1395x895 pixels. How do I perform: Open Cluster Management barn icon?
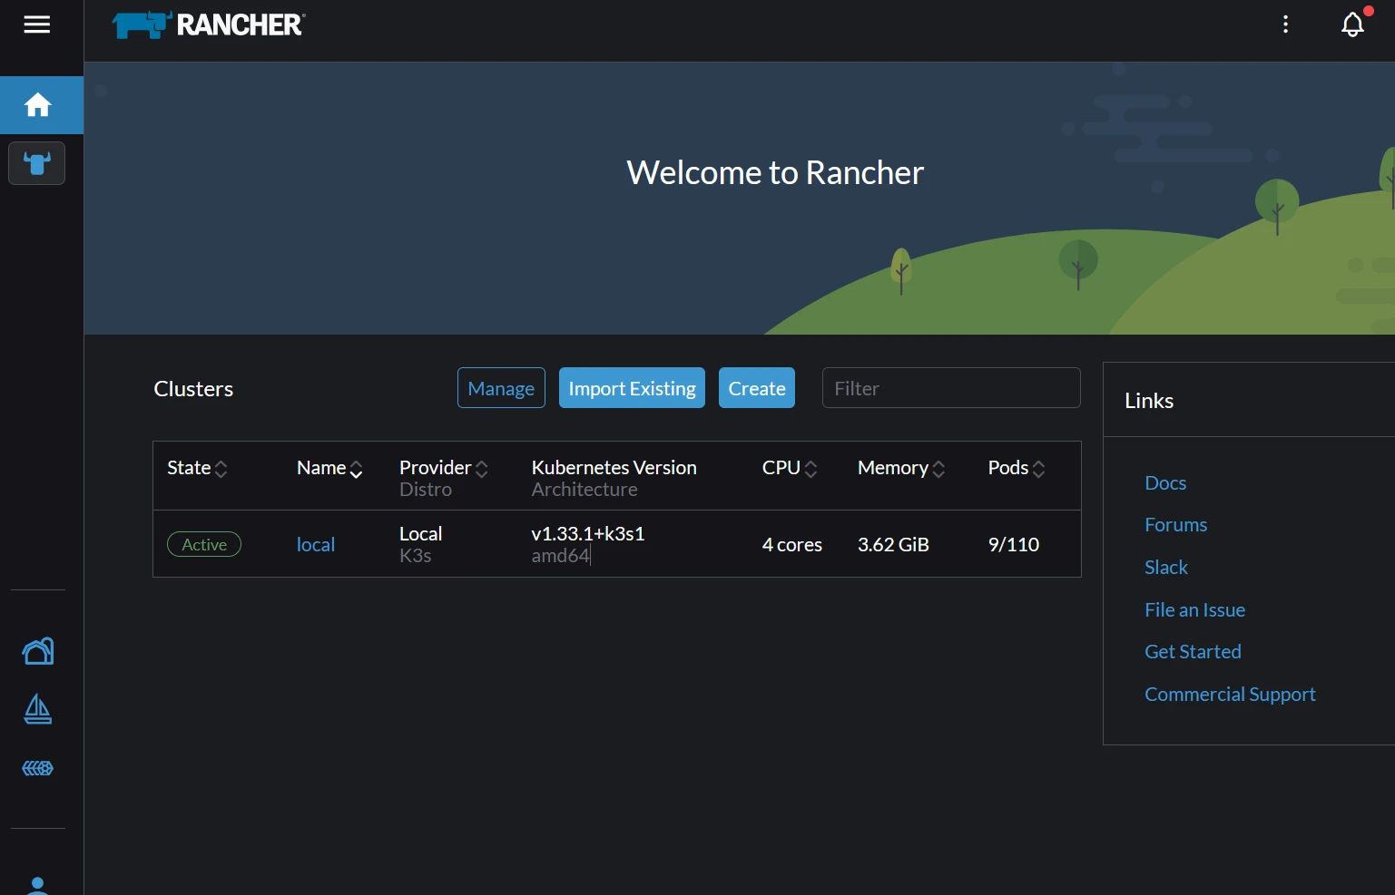pyautogui.click(x=37, y=651)
